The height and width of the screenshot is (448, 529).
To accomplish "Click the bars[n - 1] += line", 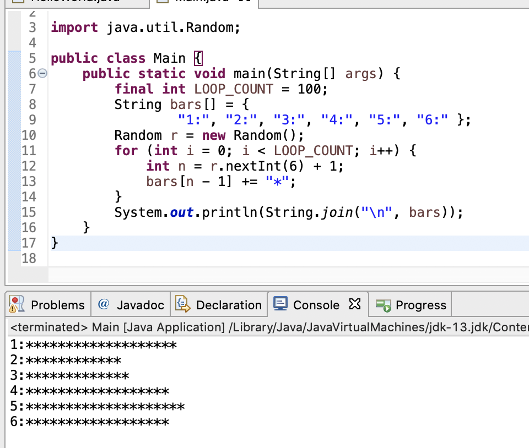I will click(x=221, y=182).
